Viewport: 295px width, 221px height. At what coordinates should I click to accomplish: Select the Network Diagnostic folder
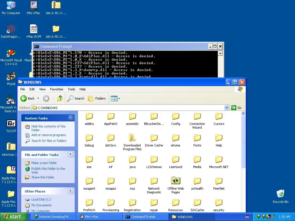(x=154, y=185)
